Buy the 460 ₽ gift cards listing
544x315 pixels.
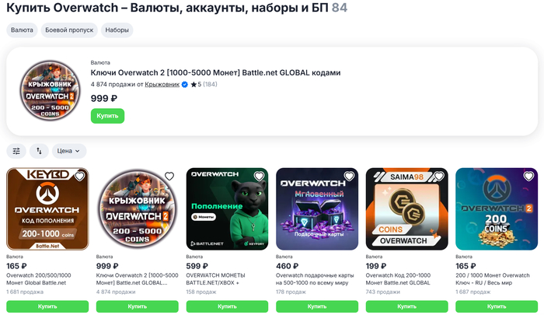(x=317, y=306)
